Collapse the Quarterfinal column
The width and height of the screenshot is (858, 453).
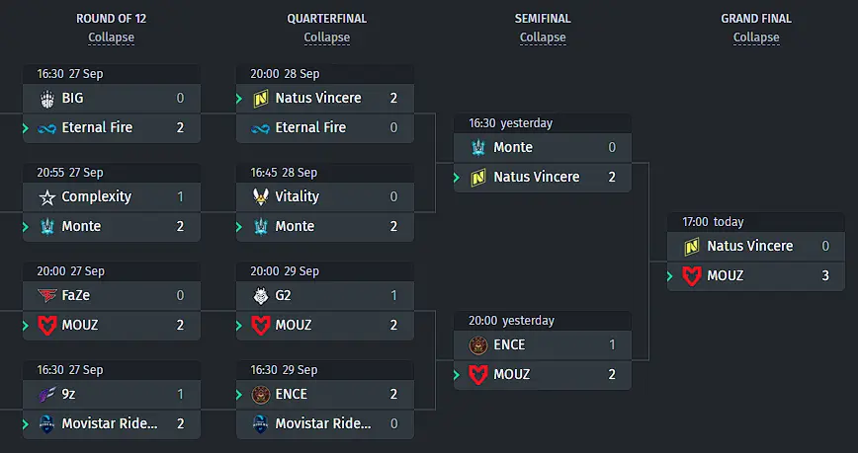pyautogui.click(x=326, y=38)
